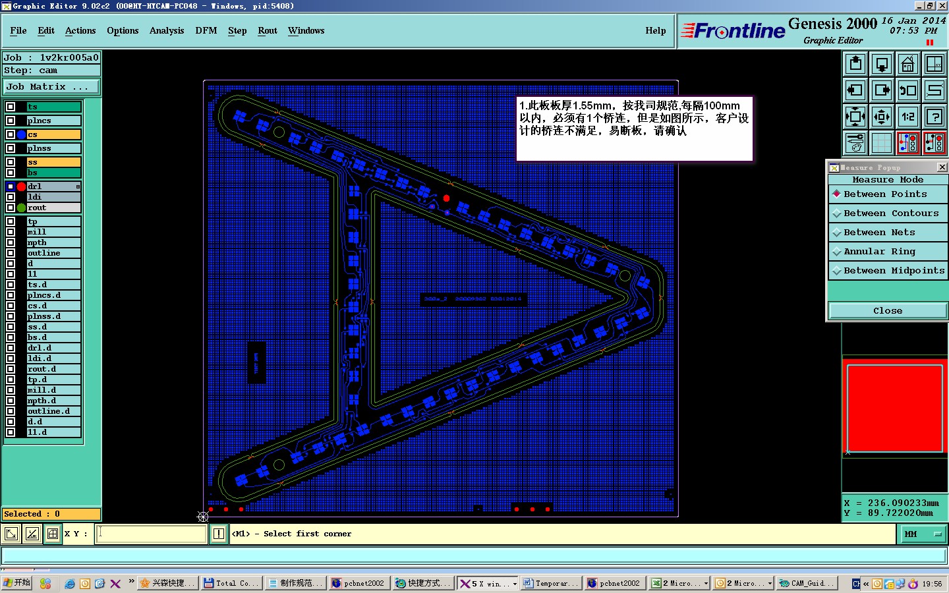Click the red color swatch of drl layer
The image size is (949, 593).
[22, 186]
